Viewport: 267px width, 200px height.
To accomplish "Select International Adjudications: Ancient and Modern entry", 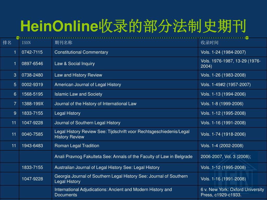I will [x=113, y=192].
